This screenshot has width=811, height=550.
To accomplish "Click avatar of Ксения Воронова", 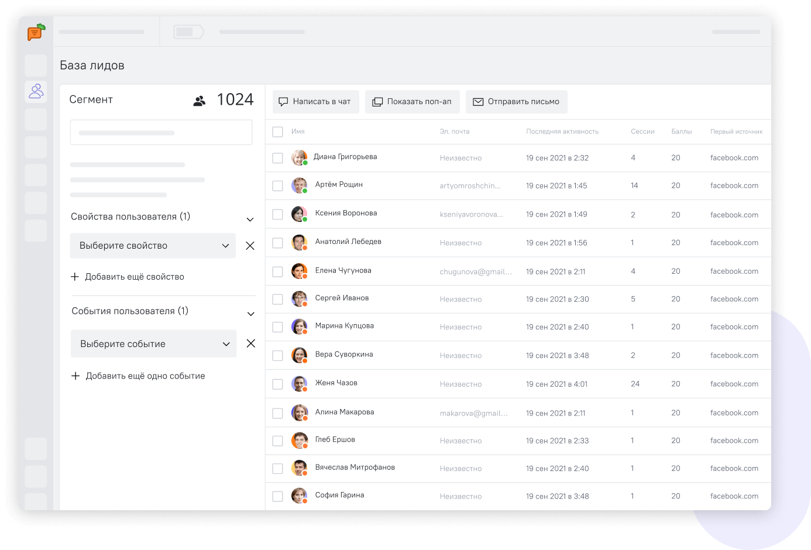I will pyautogui.click(x=300, y=214).
